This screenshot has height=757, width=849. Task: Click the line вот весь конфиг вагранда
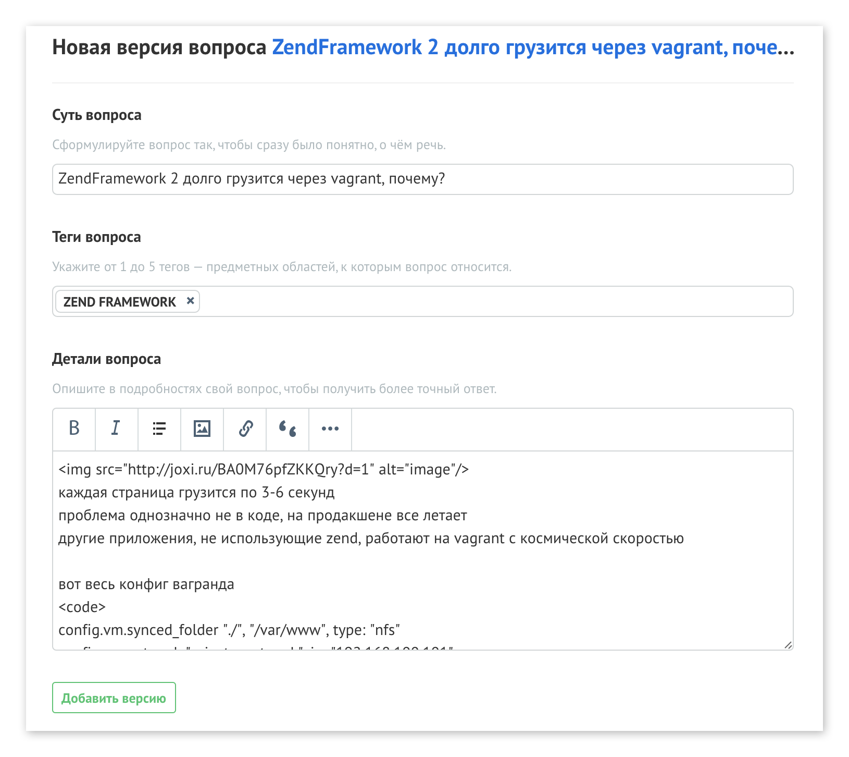coord(146,584)
